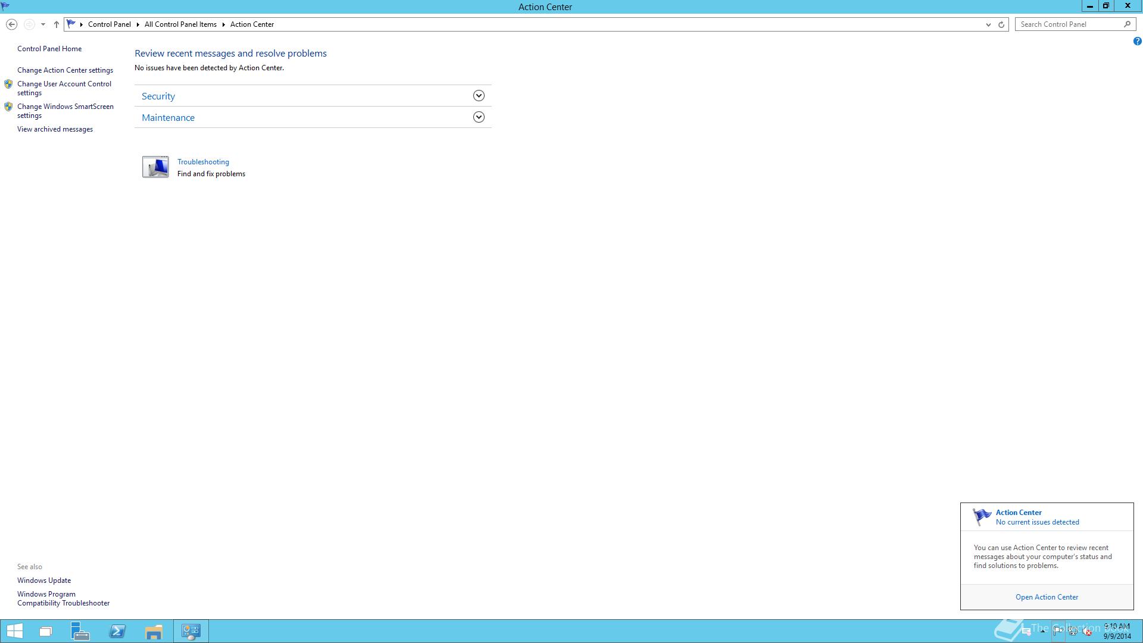Open Windows Update link
1143x643 pixels.
click(x=44, y=580)
